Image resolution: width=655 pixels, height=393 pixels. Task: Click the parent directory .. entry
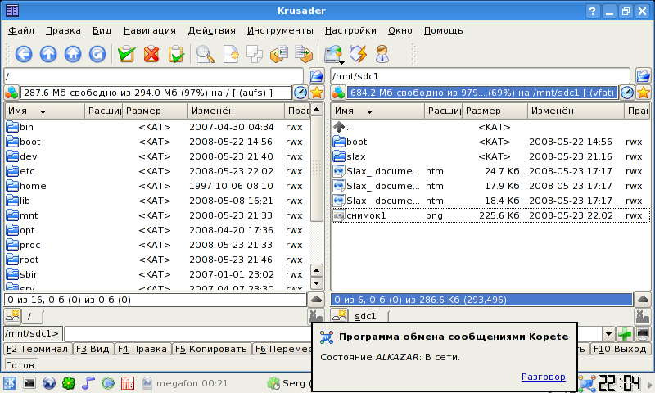[490, 127]
